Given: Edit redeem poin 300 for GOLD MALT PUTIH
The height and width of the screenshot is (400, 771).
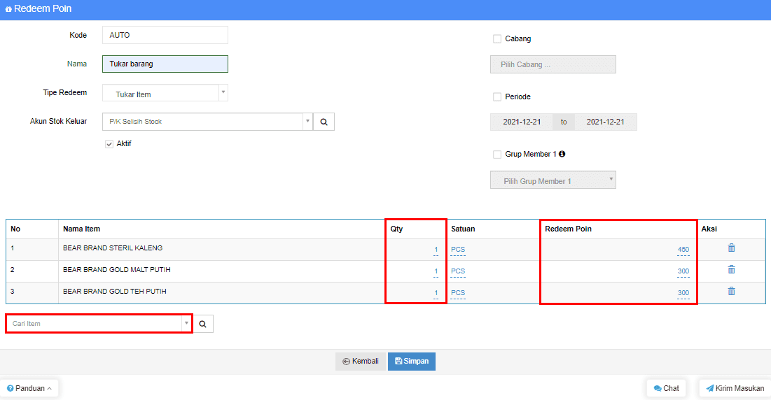Looking at the screenshot, I should tap(683, 271).
